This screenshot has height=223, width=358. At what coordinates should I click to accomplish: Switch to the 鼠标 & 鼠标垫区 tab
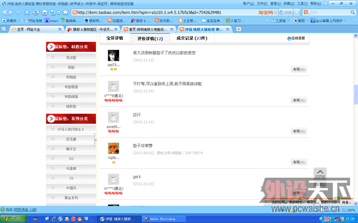[92, 29]
